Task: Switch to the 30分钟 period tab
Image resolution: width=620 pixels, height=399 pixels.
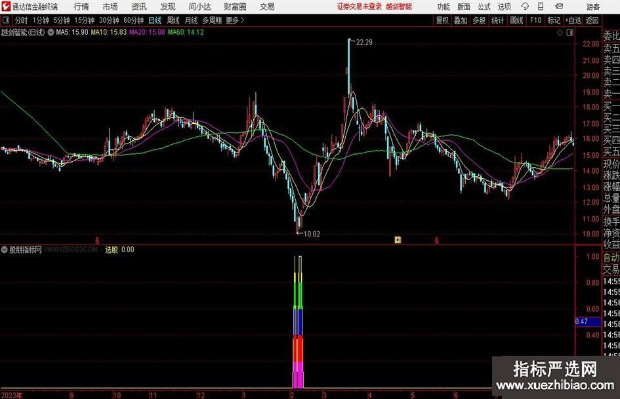Action: (x=109, y=20)
